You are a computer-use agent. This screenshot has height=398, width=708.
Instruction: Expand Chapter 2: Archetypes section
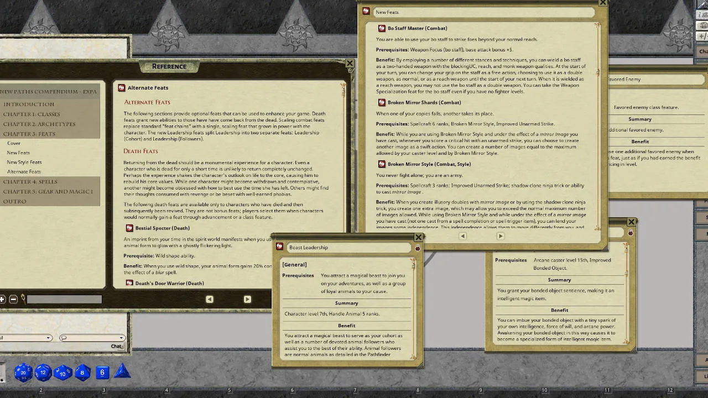pos(50,124)
